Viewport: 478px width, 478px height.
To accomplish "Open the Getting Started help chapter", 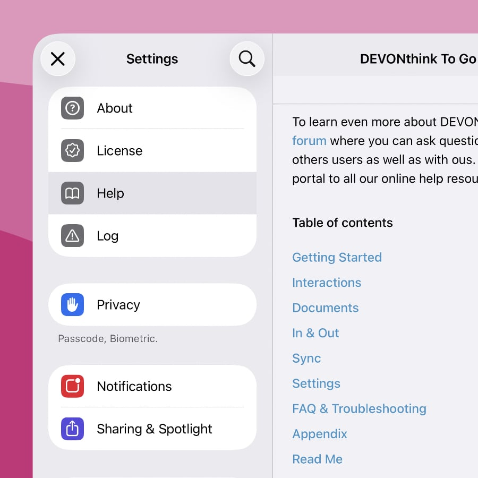I will [x=337, y=257].
